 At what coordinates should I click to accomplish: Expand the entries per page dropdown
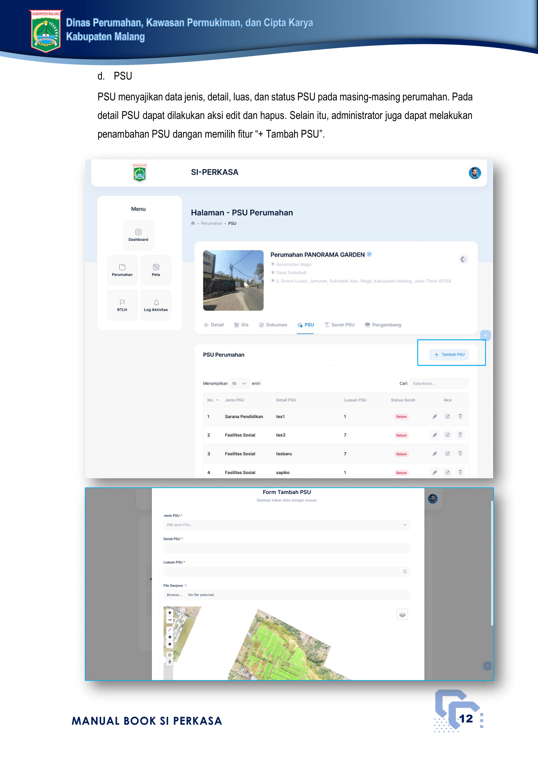pyautogui.click(x=239, y=383)
